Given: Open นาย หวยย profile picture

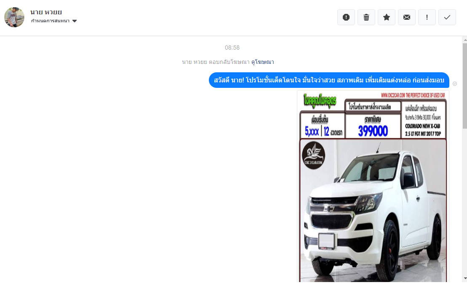Looking at the screenshot, I should coord(14,17).
